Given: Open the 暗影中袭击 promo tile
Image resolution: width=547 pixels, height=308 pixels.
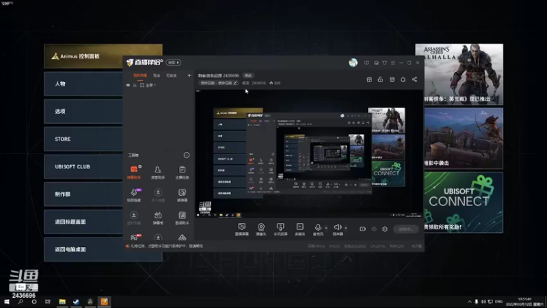Looking at the screenshot, I should click(x=464, y=138).
